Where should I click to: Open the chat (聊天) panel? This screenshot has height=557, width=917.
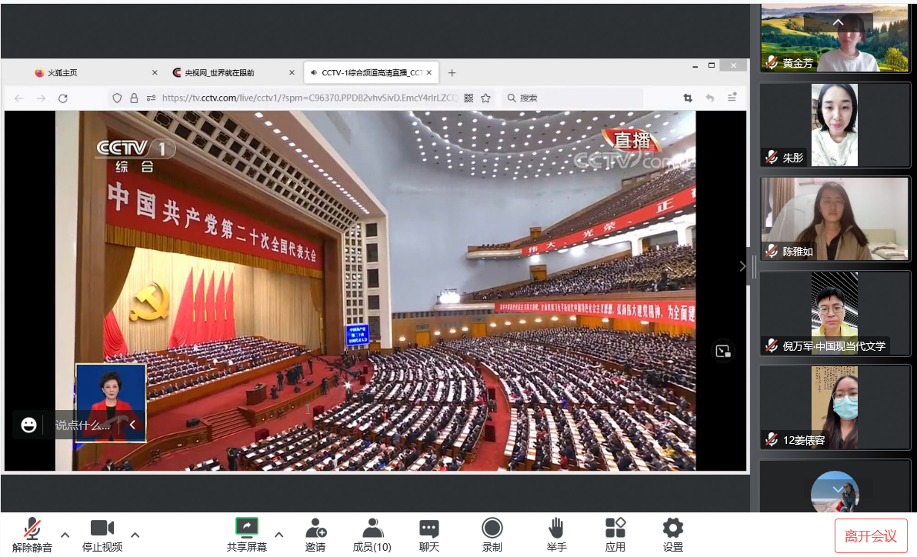point(429,529)
